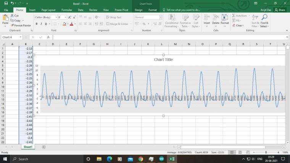Image resolution: width=290 pixels, height=163 pixels.
Task: Toggle Wrap Text
Action: [114, 17]
